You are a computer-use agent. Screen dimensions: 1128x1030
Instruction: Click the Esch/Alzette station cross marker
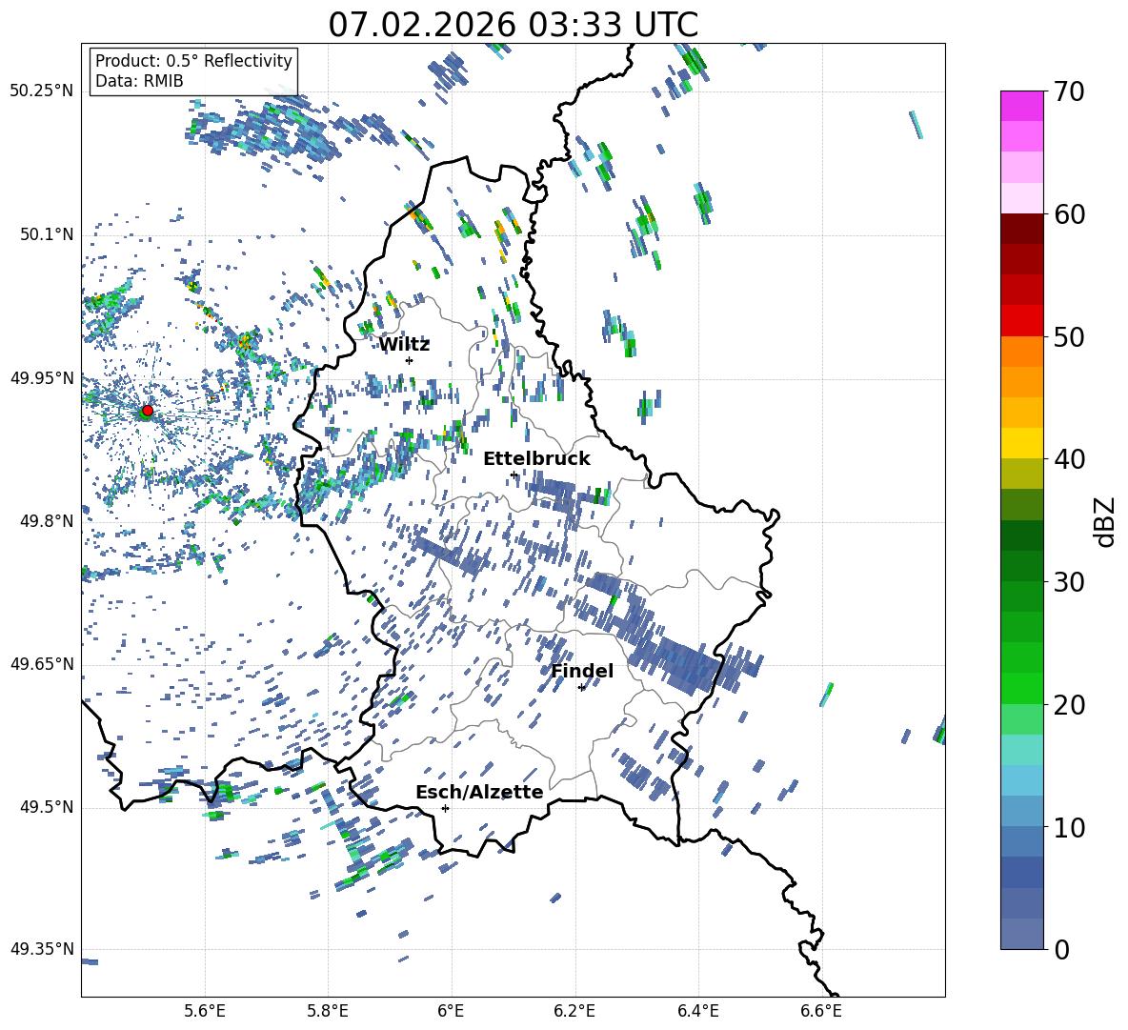pyautogui.click(x=445, y=808)
